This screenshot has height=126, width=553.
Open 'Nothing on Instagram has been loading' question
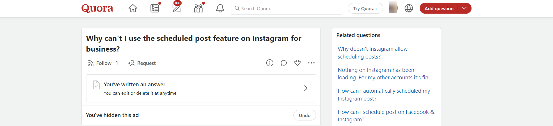385,74
